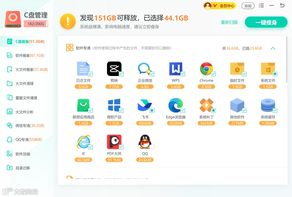Click the back arrow icon at top right
Screen dimensions: 292x197
282,5
